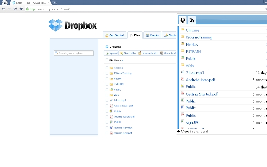Open the Get Started tab
This screenshot has height=167, width=267.
click(x=114, y=35)
